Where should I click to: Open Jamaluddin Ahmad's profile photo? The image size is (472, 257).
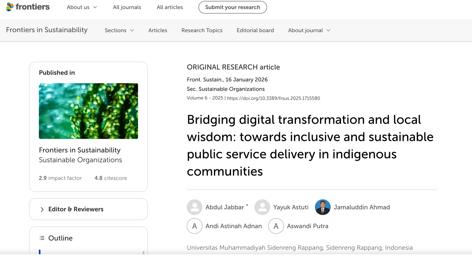pyautogui.click(x=322, y=207)
